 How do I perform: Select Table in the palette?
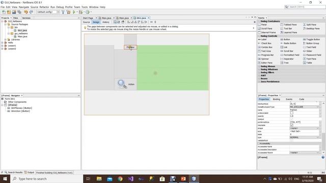coord(307,63)
